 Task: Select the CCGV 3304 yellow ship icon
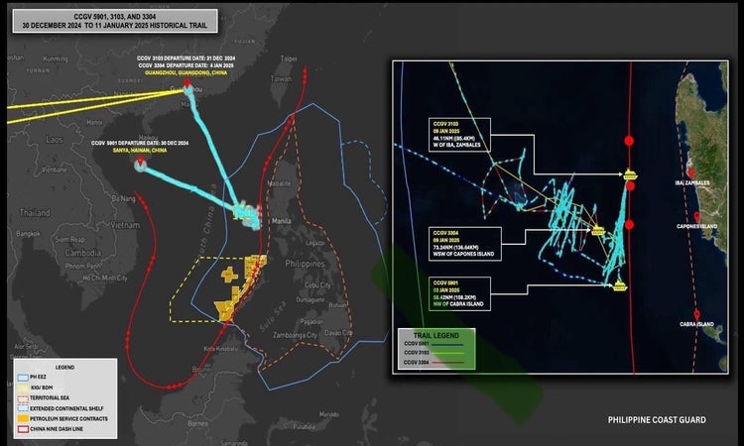(x=598, y=231)
